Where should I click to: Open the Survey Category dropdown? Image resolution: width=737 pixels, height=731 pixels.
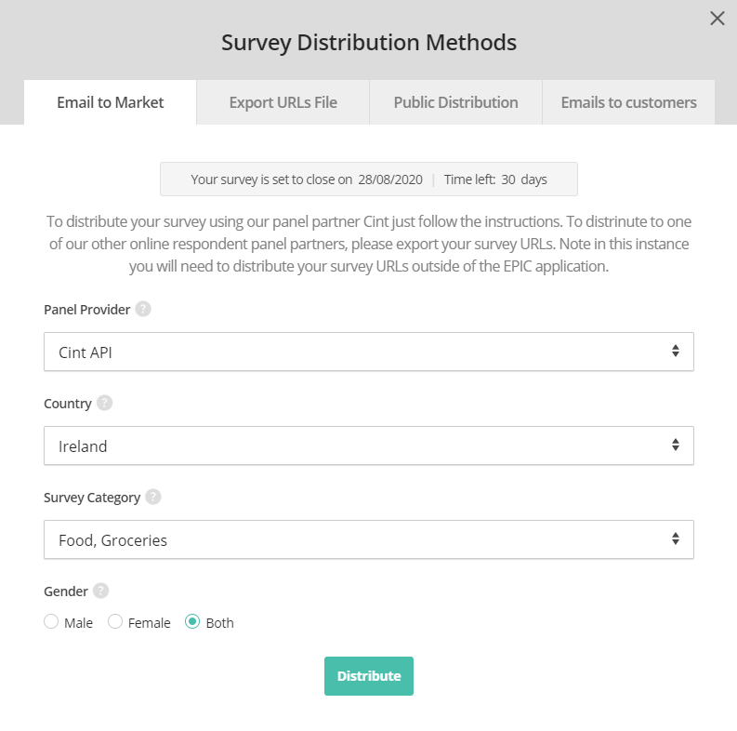tap(369, 539)
